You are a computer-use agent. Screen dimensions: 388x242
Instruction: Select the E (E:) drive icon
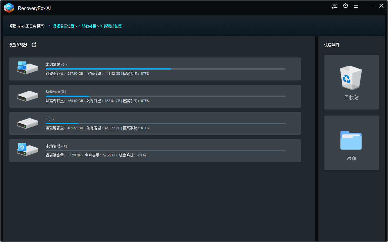point(27,123)
